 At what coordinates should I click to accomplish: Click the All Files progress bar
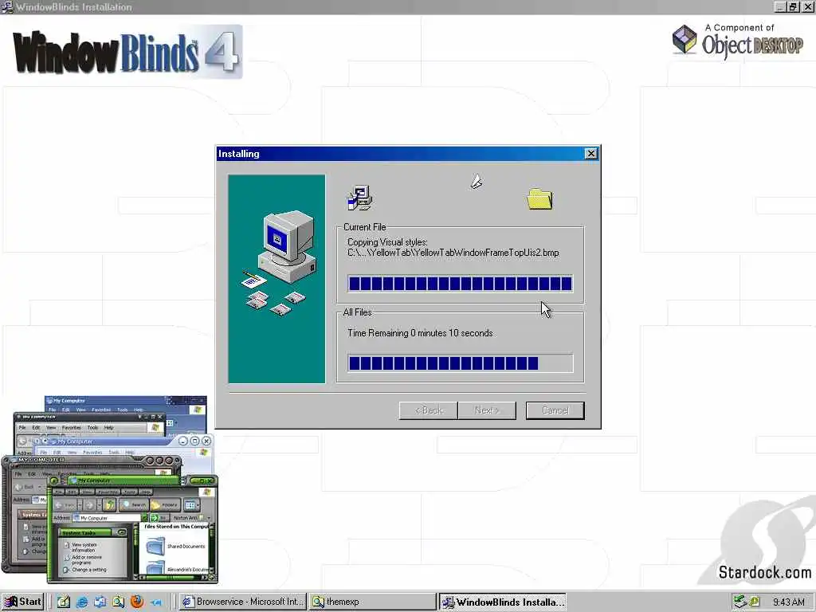pyautogui.click(x=461, y=363)
